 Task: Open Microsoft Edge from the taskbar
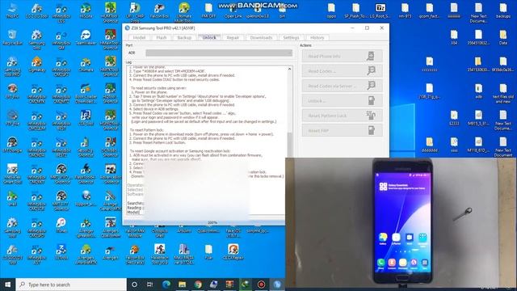coord(166,285)
